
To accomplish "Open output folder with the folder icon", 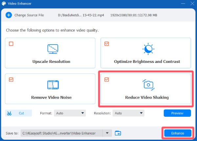I will tap(118, 133).
